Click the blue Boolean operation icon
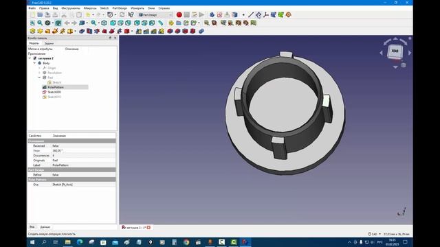440x247 pixels. (x=201, y=31)
